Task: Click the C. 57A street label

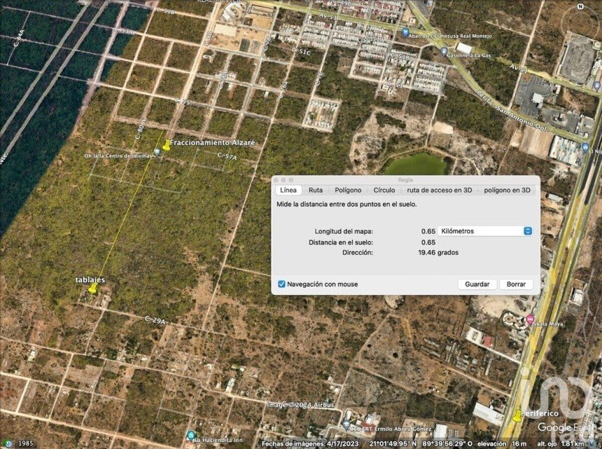Action: [x=227, y=156]
